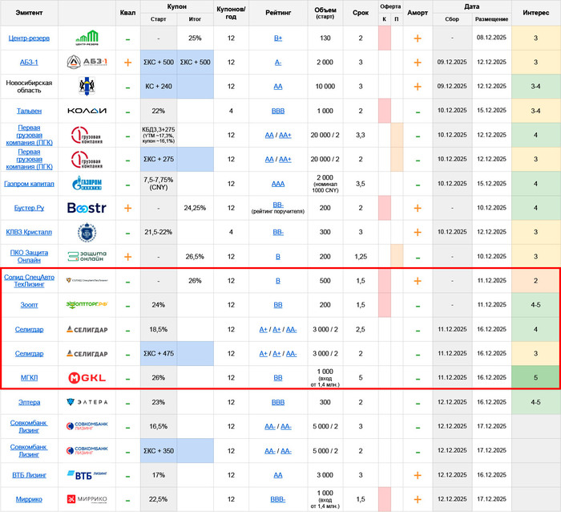Click the Boostr logo
The image size is (561, 512).
87,208
